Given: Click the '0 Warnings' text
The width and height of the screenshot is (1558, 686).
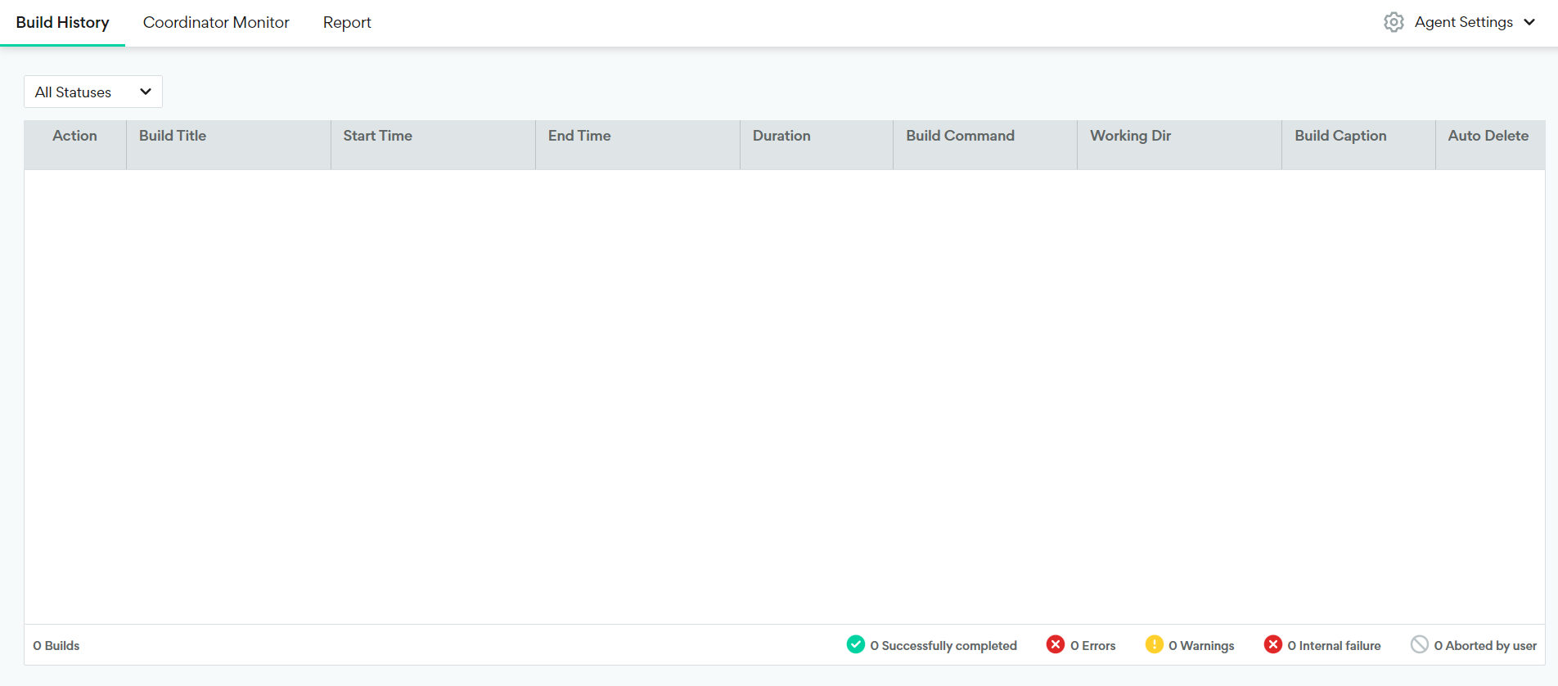Looking at the screenshot, I should pyautogui.click(x=1201, y=645).
